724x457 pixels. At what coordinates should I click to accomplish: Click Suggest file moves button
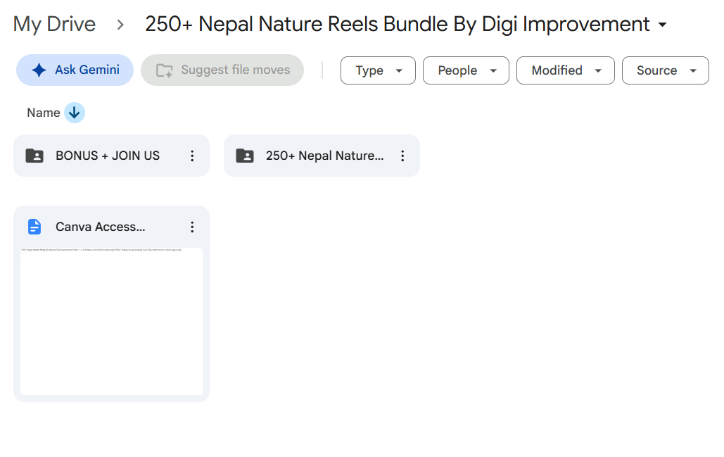222,70
